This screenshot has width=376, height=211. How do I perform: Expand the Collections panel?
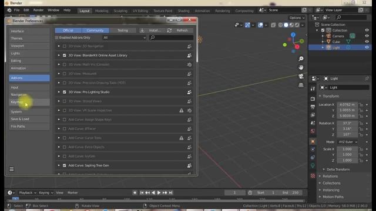click(331, 183)
